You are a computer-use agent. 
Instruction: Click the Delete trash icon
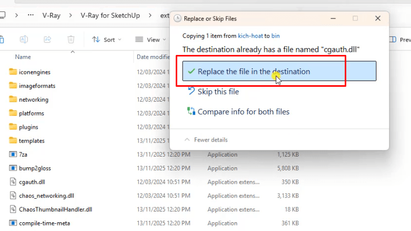click(x=71, y=40)
